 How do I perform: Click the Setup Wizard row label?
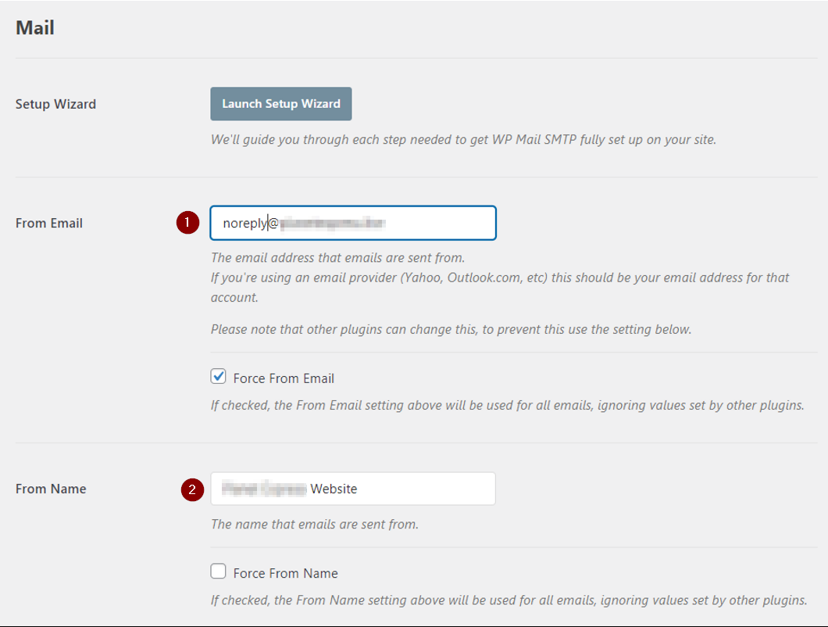click(x=55, y=104)
